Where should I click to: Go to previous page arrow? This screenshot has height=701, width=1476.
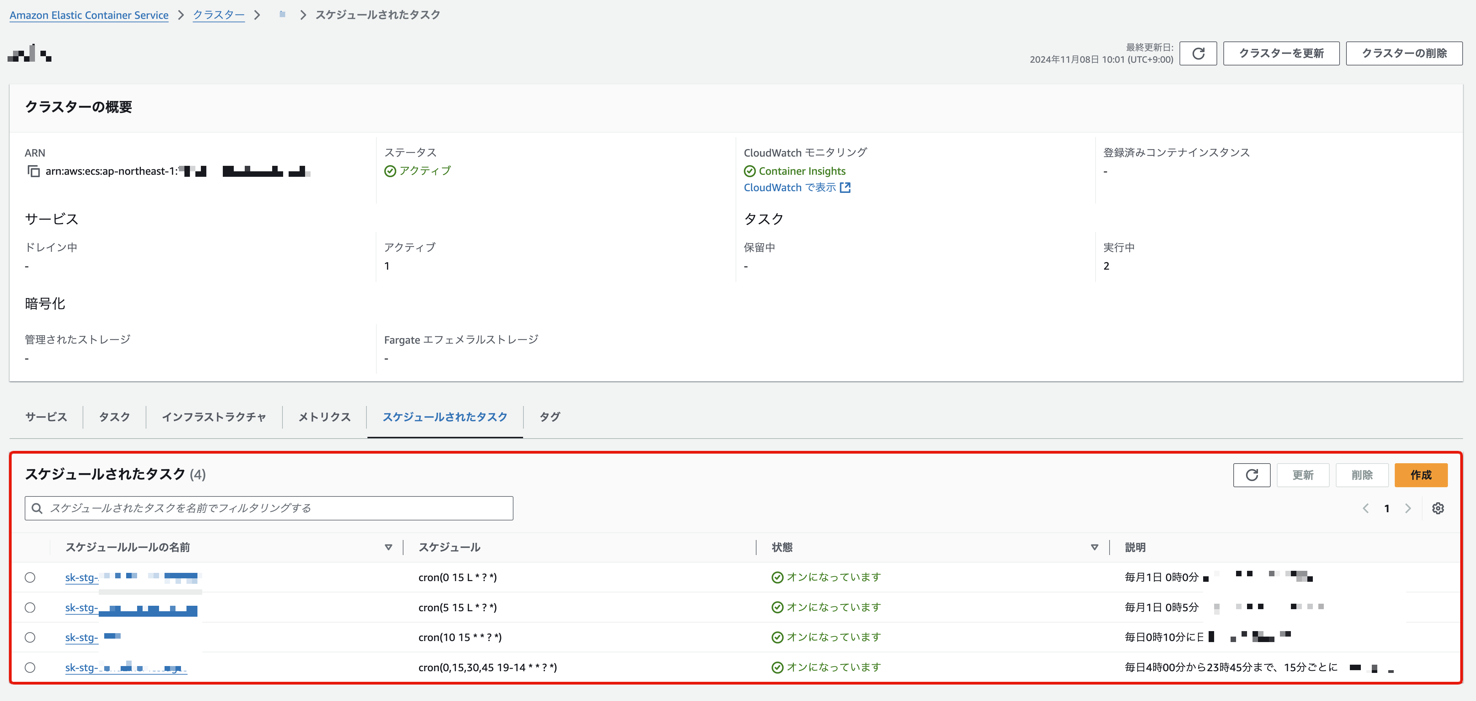(1365, 508)
